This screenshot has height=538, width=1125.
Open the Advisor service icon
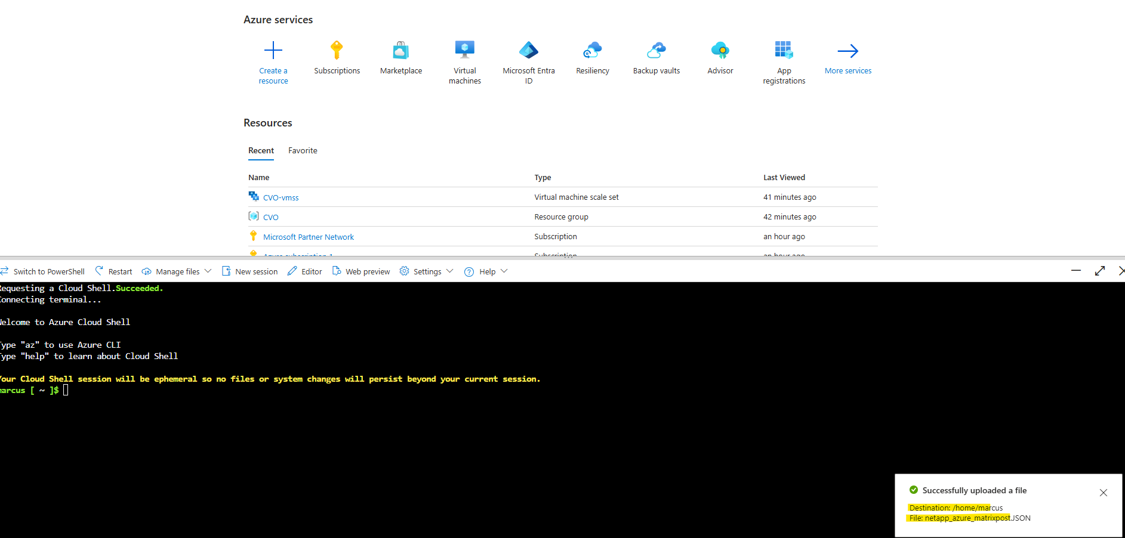pos(720,50)
